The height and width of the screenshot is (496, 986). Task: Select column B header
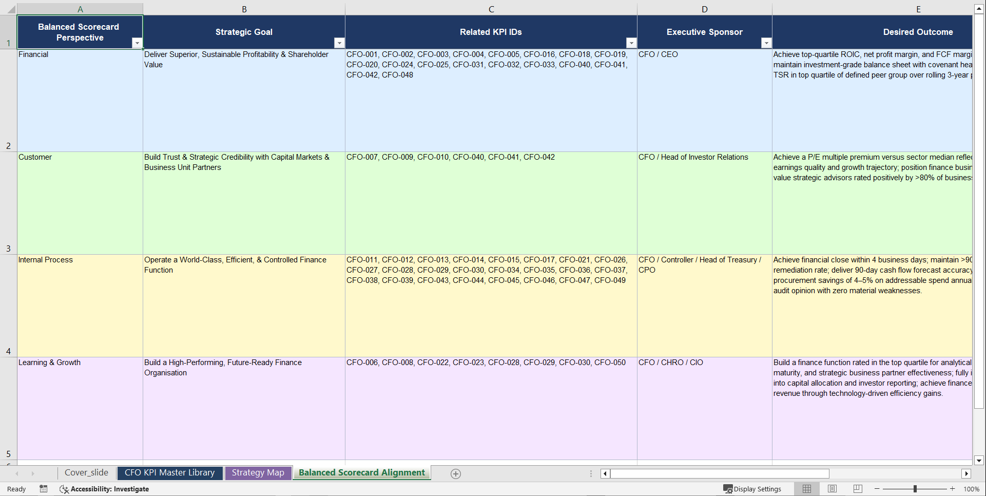[244, 9]
